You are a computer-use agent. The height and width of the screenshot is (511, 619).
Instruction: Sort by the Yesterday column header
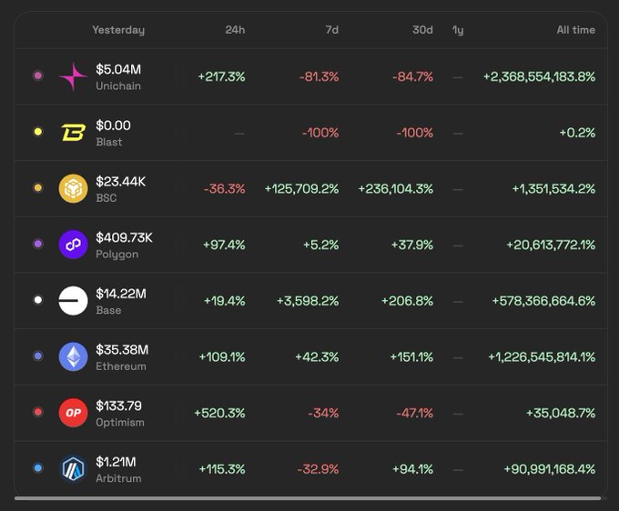(118, 30)
